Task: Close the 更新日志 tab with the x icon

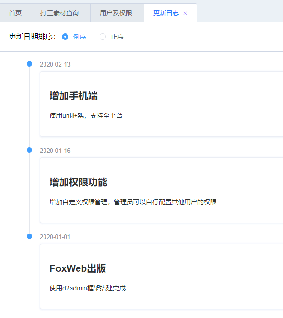Action: click(x=185, y=13)
